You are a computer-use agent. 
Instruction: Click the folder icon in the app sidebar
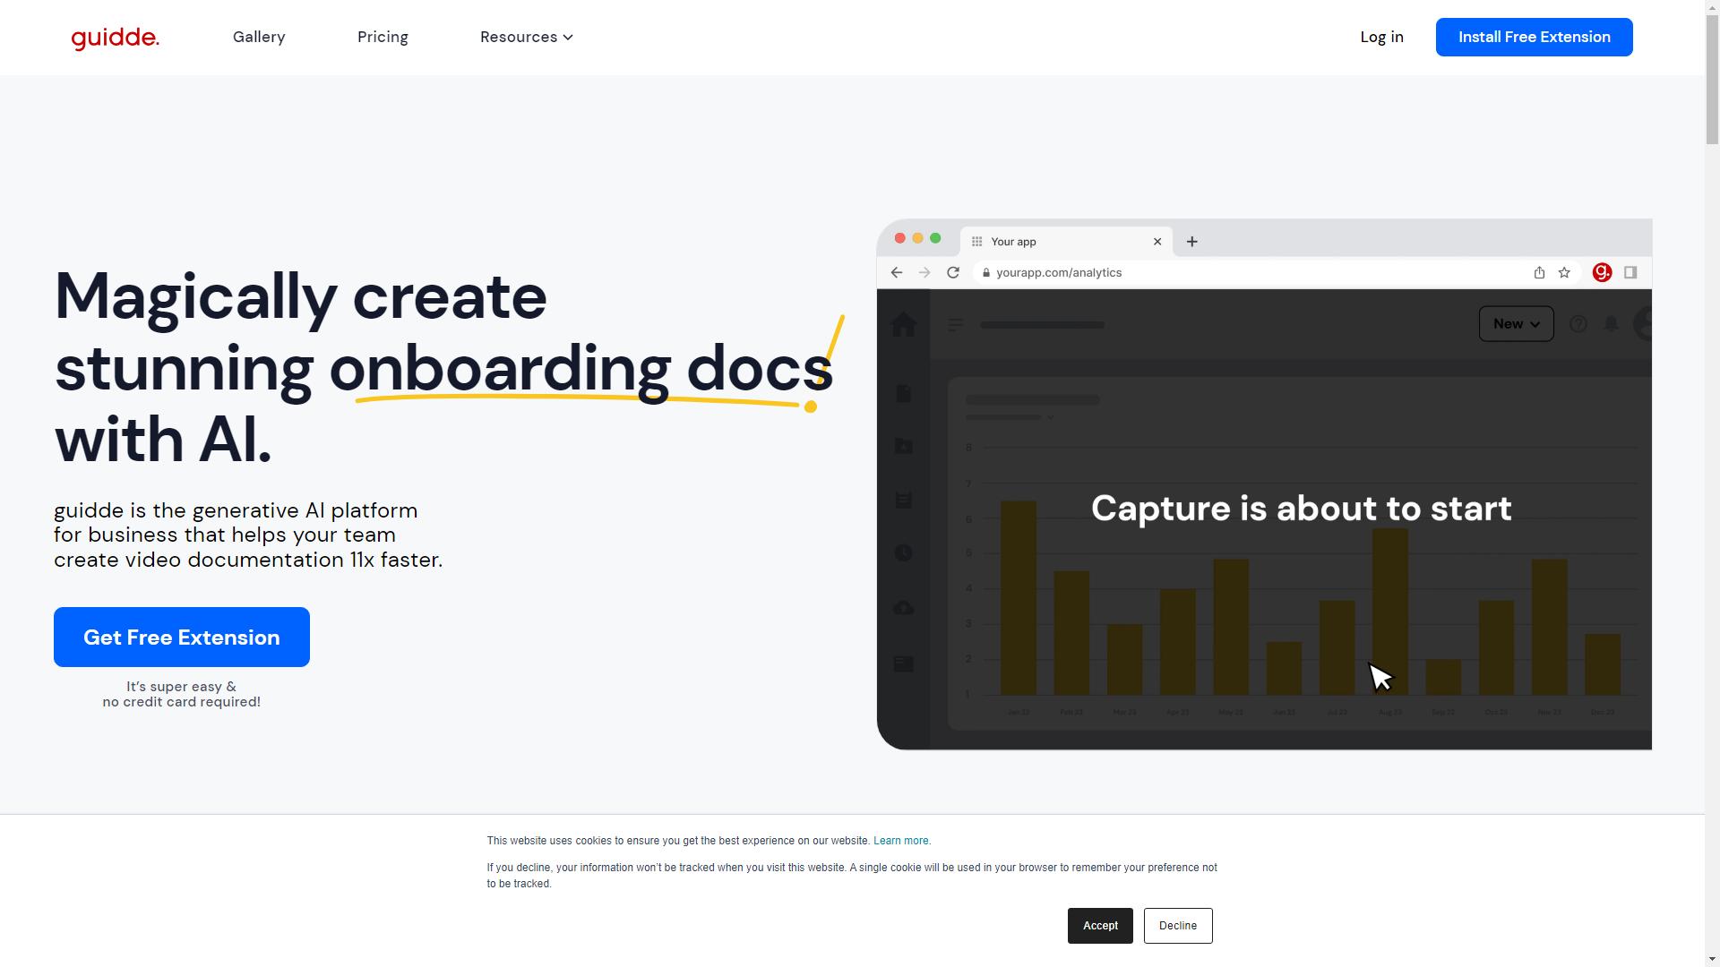tap(904, 445)
